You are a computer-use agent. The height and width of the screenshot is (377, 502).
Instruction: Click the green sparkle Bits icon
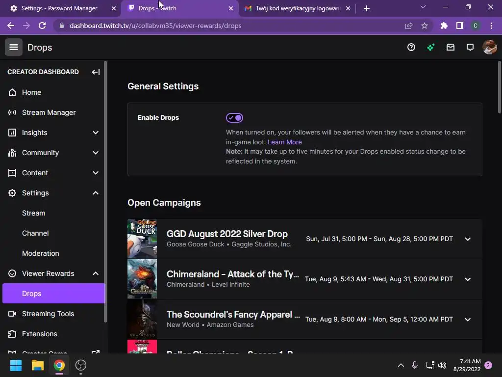pyautogui.click(x=430, y=48)
